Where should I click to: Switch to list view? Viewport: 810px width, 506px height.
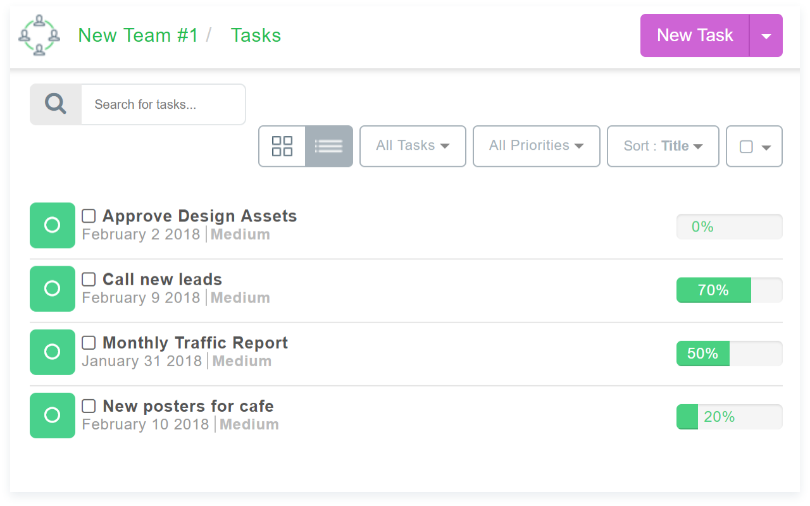[x=329, y=146]
